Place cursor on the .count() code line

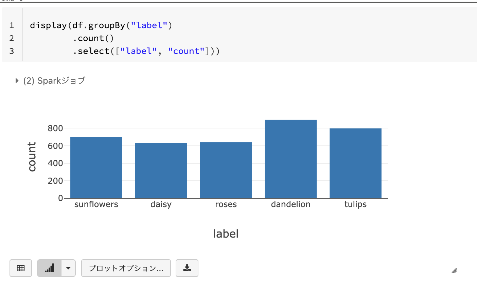coord(93,38)
